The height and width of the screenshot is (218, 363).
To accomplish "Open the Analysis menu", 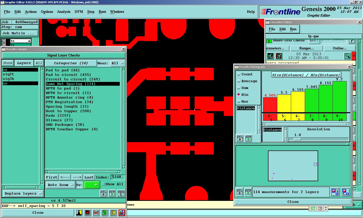I will (x=64, y=12).
